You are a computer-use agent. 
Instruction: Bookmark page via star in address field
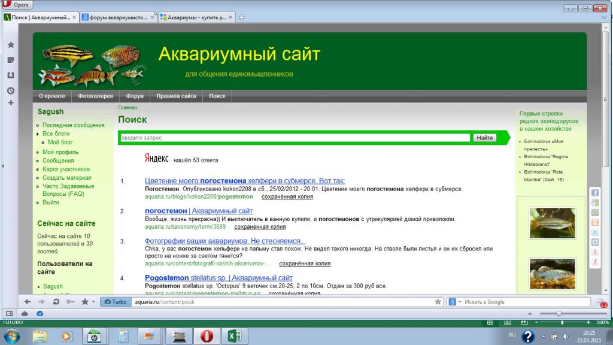point(438,302)
